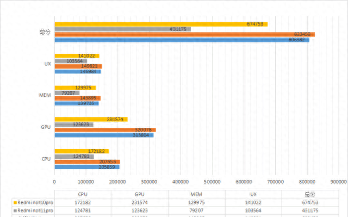The width and height of the screenshot is (348, 217).
Task: Click the 700000 axis tick label
Action: 276,182
